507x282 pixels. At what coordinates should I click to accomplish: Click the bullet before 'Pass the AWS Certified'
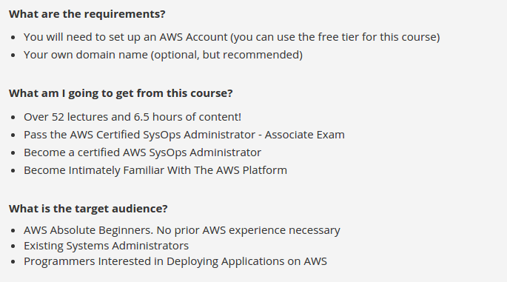pyautogui.click(x=13, y=135)
